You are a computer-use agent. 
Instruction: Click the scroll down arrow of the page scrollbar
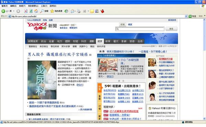204,119
